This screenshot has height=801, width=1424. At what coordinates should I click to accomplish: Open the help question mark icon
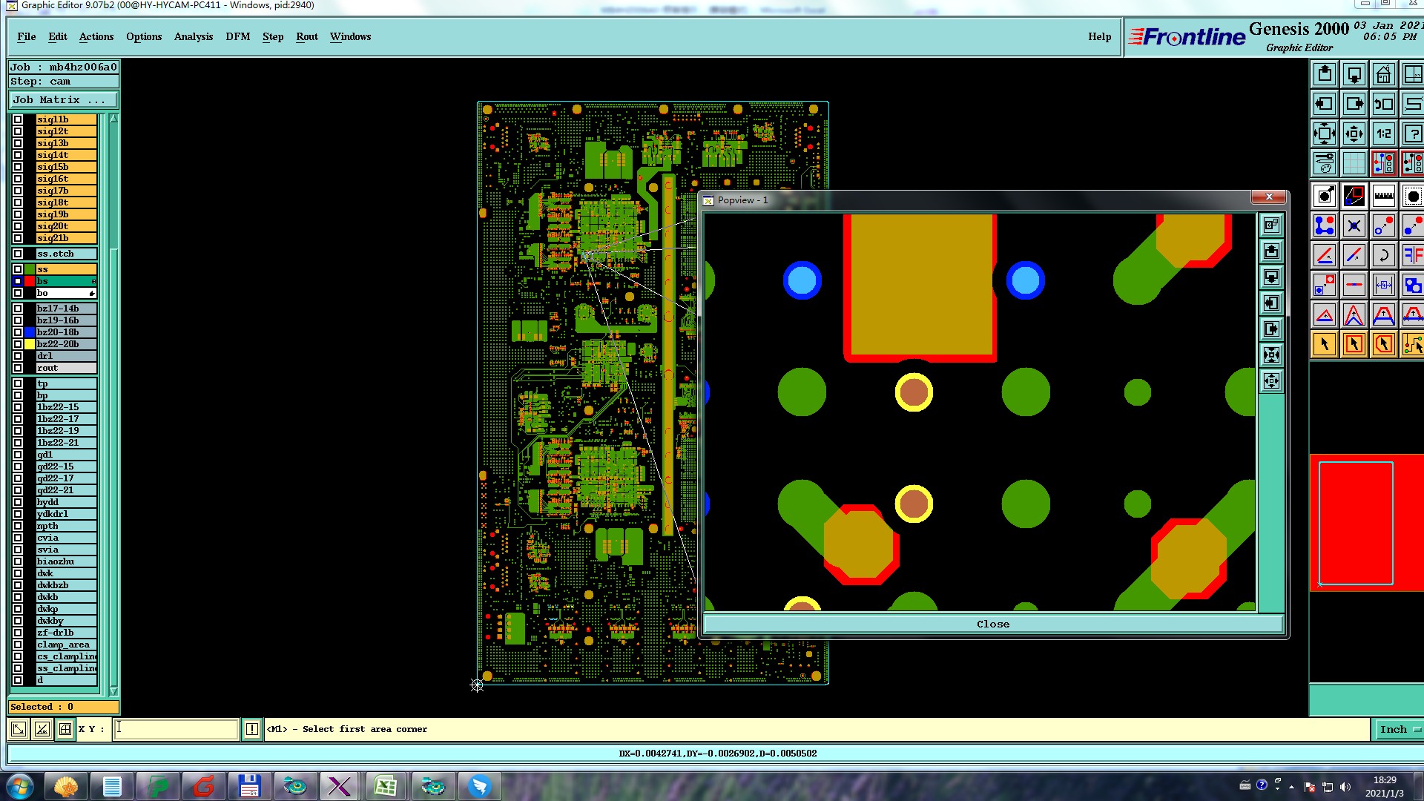point(1412,134)
